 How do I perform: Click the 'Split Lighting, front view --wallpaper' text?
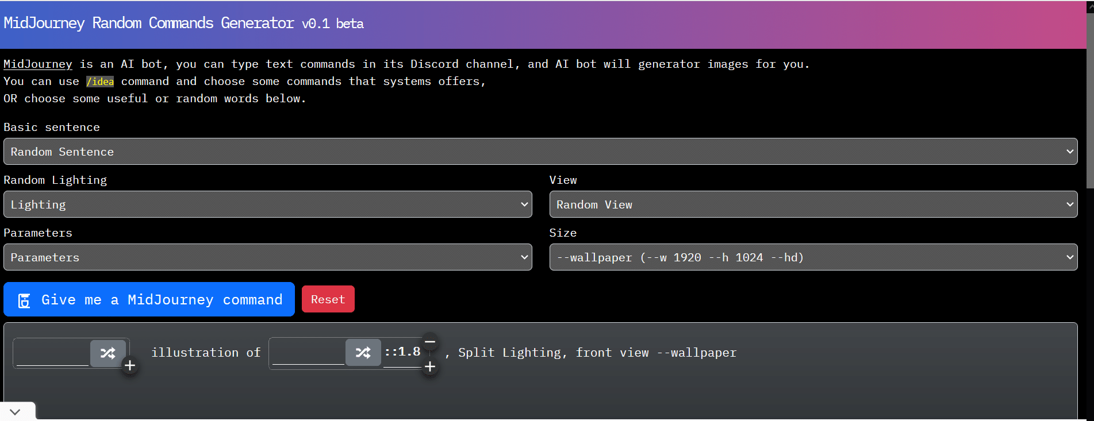tap(597, 353)
